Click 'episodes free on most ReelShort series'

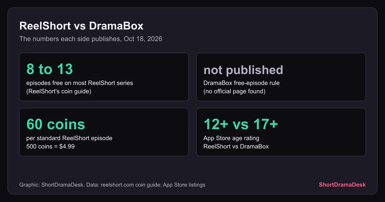pyautogui.click(x=80, y=83)
